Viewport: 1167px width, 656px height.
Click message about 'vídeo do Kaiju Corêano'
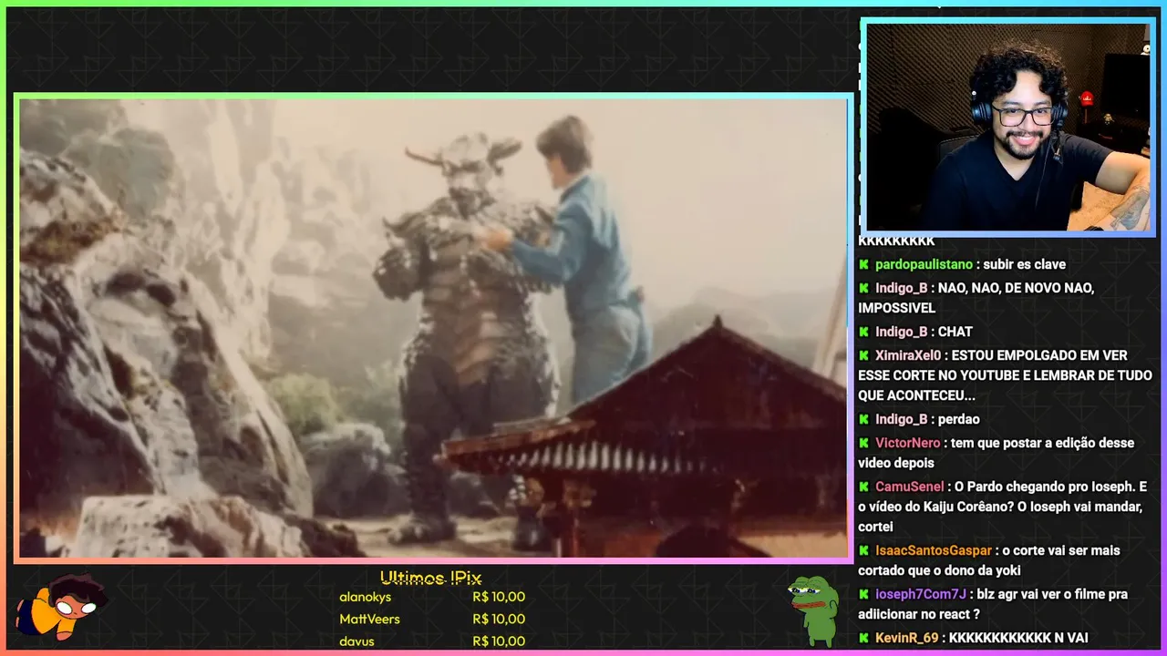click(1002, 507)
